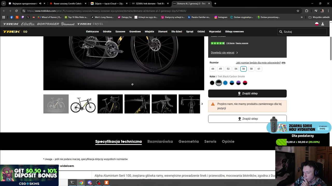This screenshot has height=186, width=332.
Task: Select frame size 58
Action: (251, 69)
